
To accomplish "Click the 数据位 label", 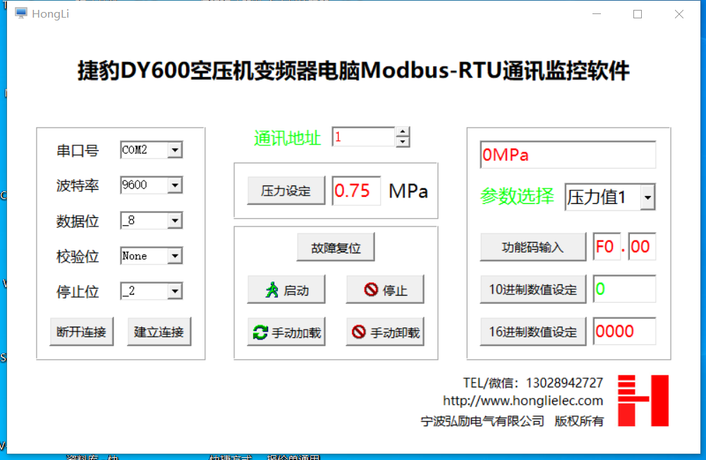I will click(78, 222).
